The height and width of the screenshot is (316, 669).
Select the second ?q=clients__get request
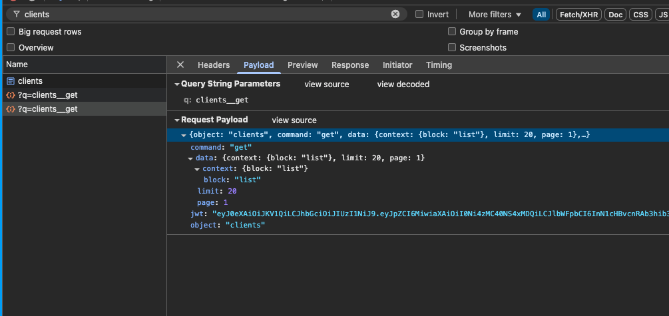click(x=47, y=109)
